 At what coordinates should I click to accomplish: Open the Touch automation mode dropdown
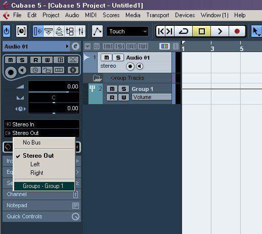point(127,31)
